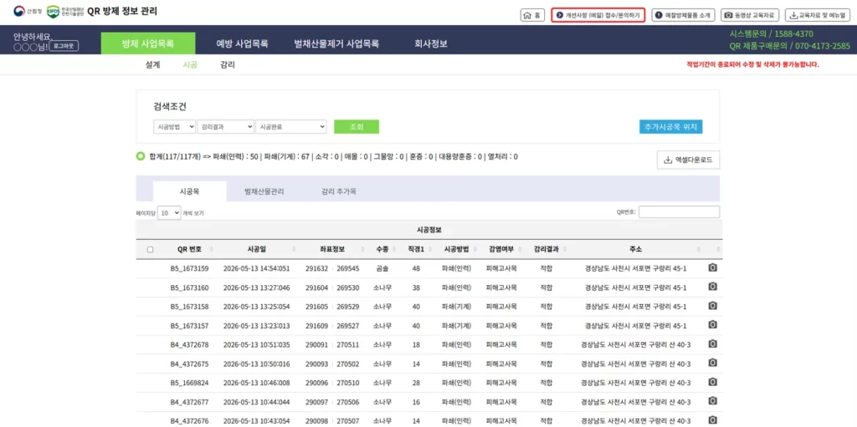Sort table by 시공방법 column header
This screenshot has height=427, width=857.
pyautogui.click(x=456, y=249)
